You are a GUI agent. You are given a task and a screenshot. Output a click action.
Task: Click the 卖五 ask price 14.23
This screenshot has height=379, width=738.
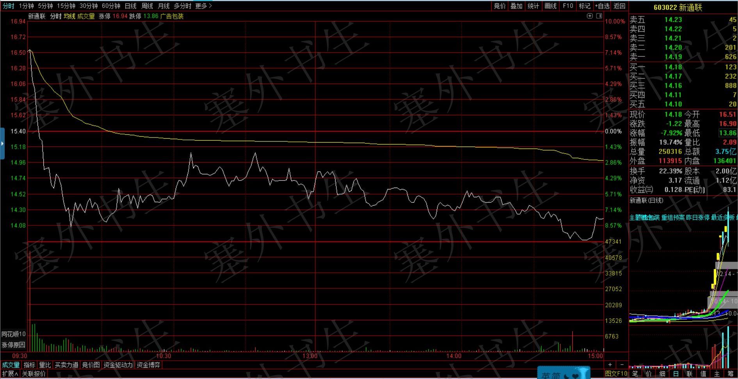coord(673,20)
